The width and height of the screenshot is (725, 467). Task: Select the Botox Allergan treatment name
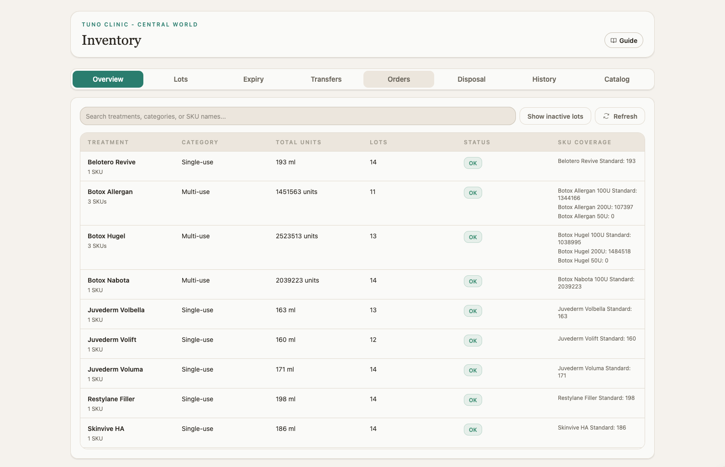(x=110, y=192)
